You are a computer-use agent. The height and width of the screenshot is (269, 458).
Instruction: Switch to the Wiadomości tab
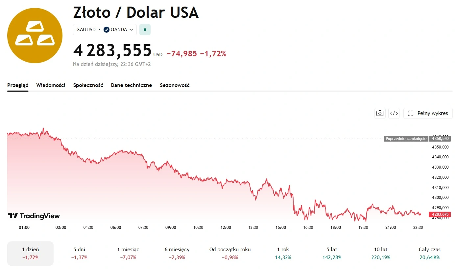click(51, 85)
